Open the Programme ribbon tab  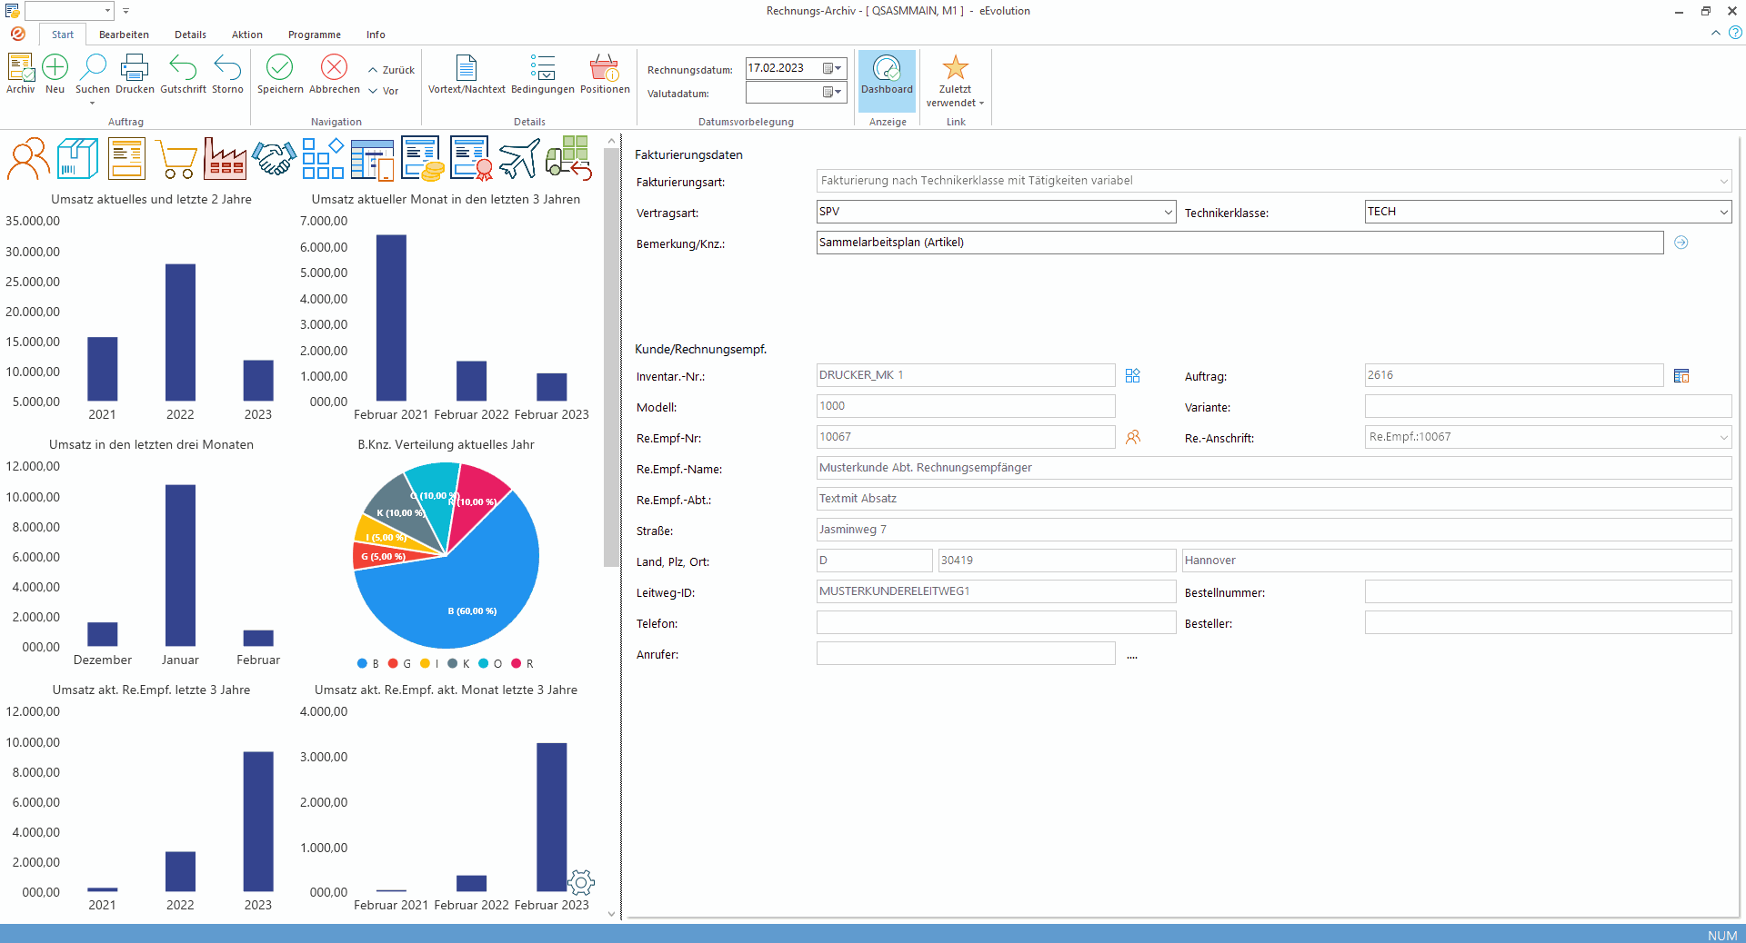314,35
